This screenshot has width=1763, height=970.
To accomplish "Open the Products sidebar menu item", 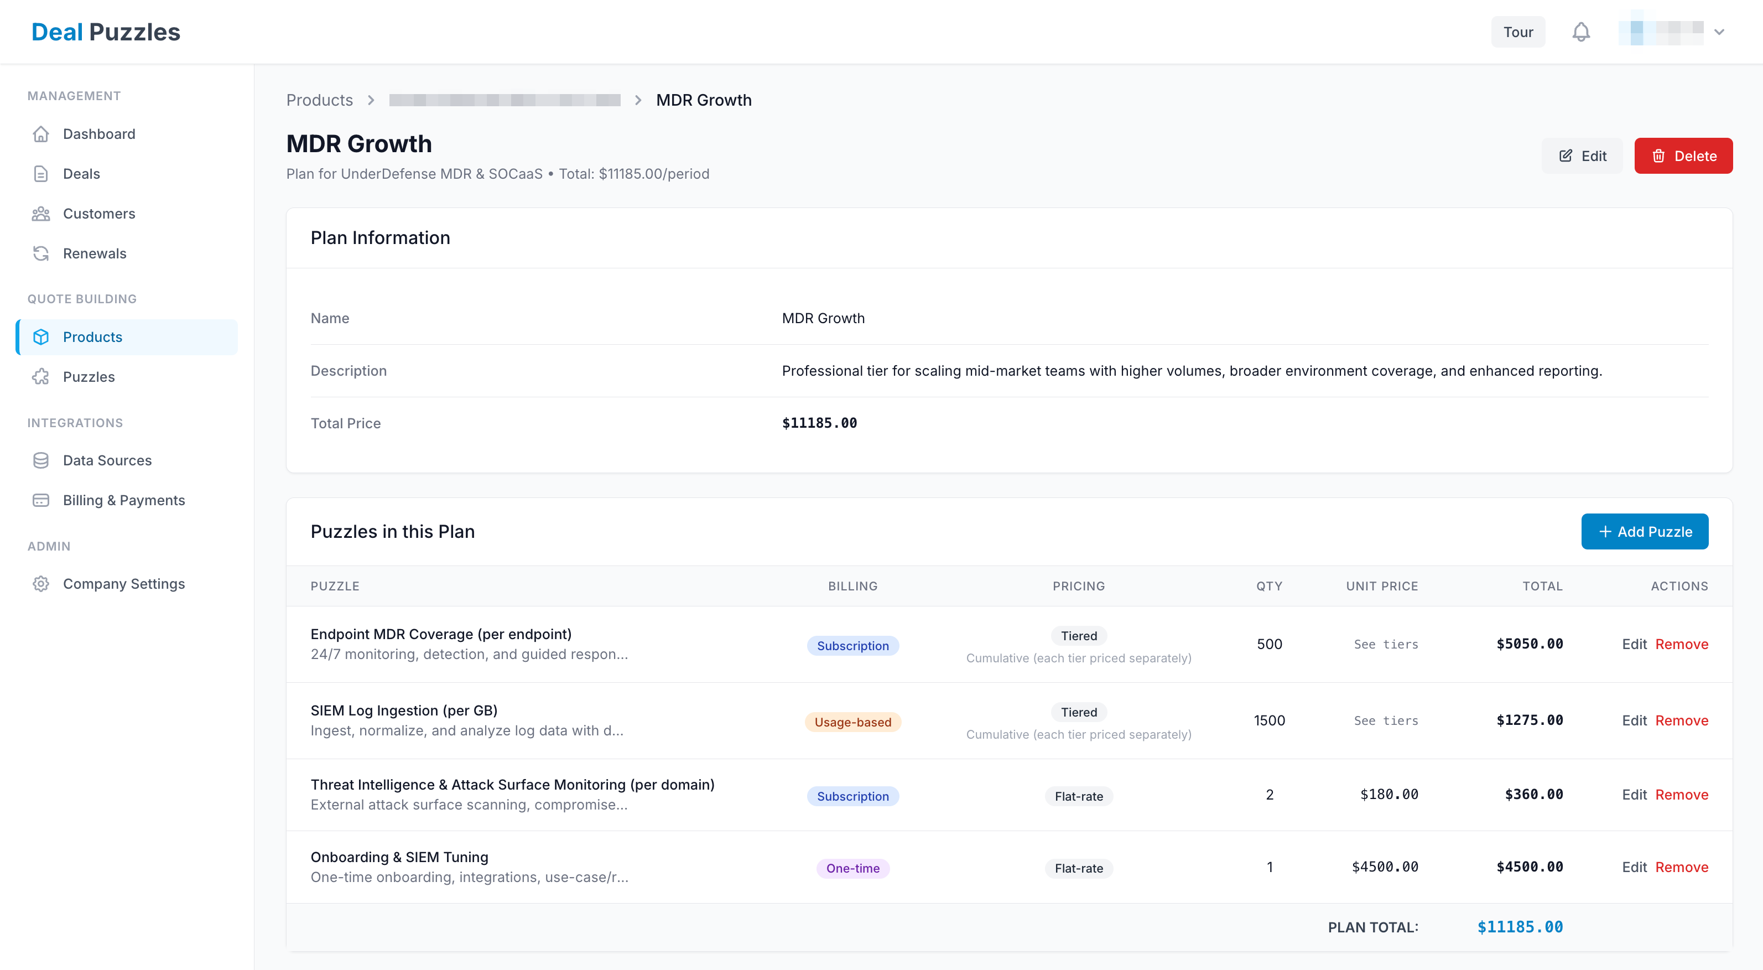I will tap(92, 337).
